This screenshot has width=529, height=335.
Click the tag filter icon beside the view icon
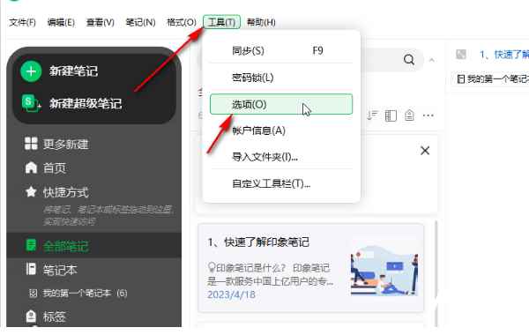pyautogui.click(x=409, y=115)
